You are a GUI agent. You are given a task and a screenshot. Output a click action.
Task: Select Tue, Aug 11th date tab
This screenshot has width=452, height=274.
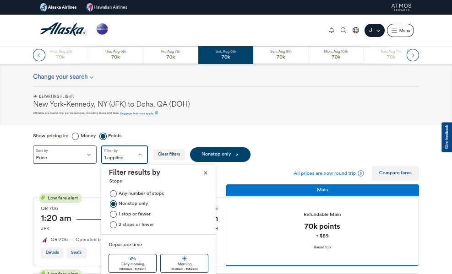click(391, 55)
